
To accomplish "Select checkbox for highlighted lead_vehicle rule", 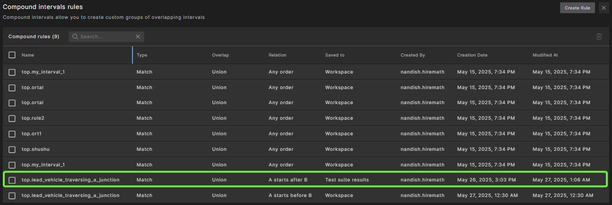I will (x=12, y=180).
